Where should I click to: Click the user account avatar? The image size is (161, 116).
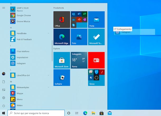4,74
